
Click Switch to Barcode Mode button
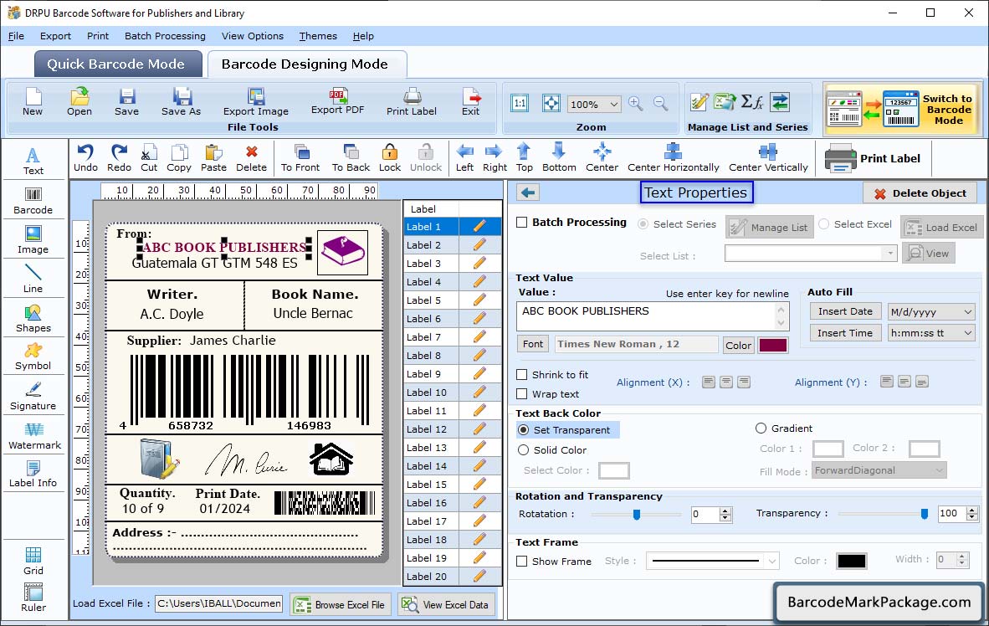903,109
